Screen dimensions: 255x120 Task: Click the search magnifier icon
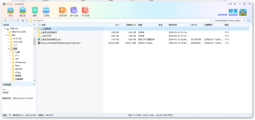244,21
